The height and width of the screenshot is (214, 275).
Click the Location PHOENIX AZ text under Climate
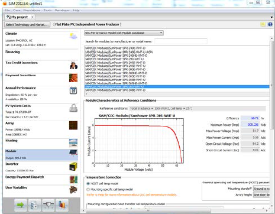click(x=19, y=40)
